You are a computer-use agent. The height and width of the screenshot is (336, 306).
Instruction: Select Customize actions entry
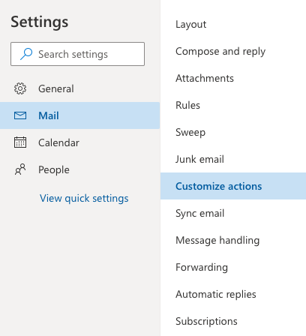point(233,186)
